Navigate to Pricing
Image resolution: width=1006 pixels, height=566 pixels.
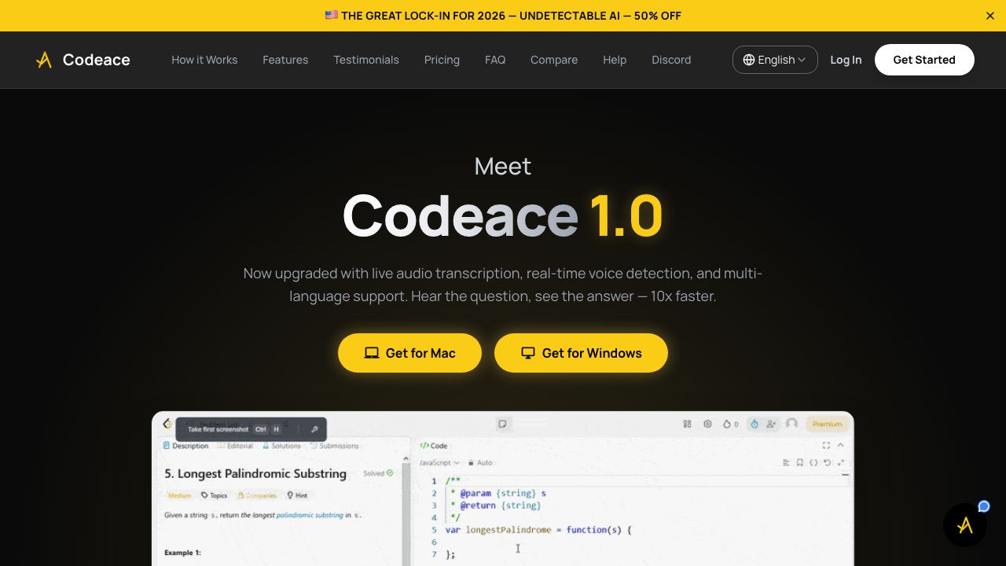442,60
